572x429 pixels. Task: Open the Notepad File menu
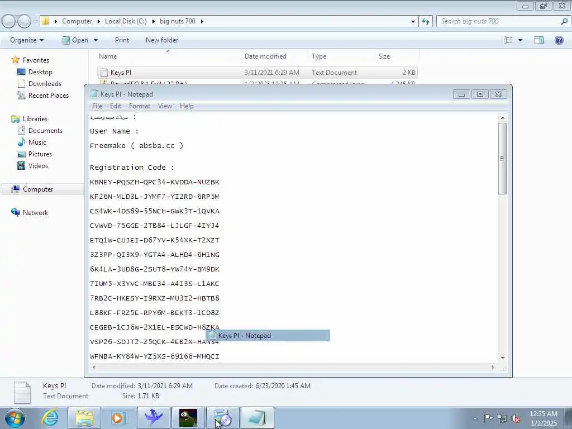[x=97, y=106]
